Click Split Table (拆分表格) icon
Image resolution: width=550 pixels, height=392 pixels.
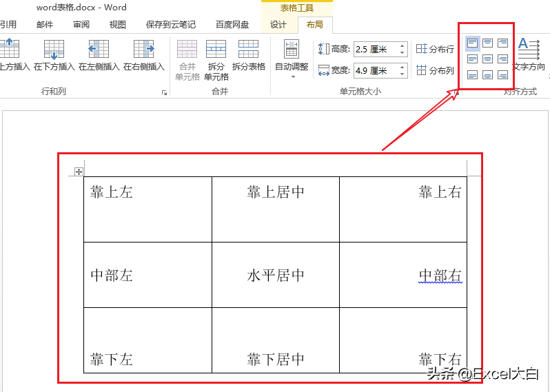(248, 50)
